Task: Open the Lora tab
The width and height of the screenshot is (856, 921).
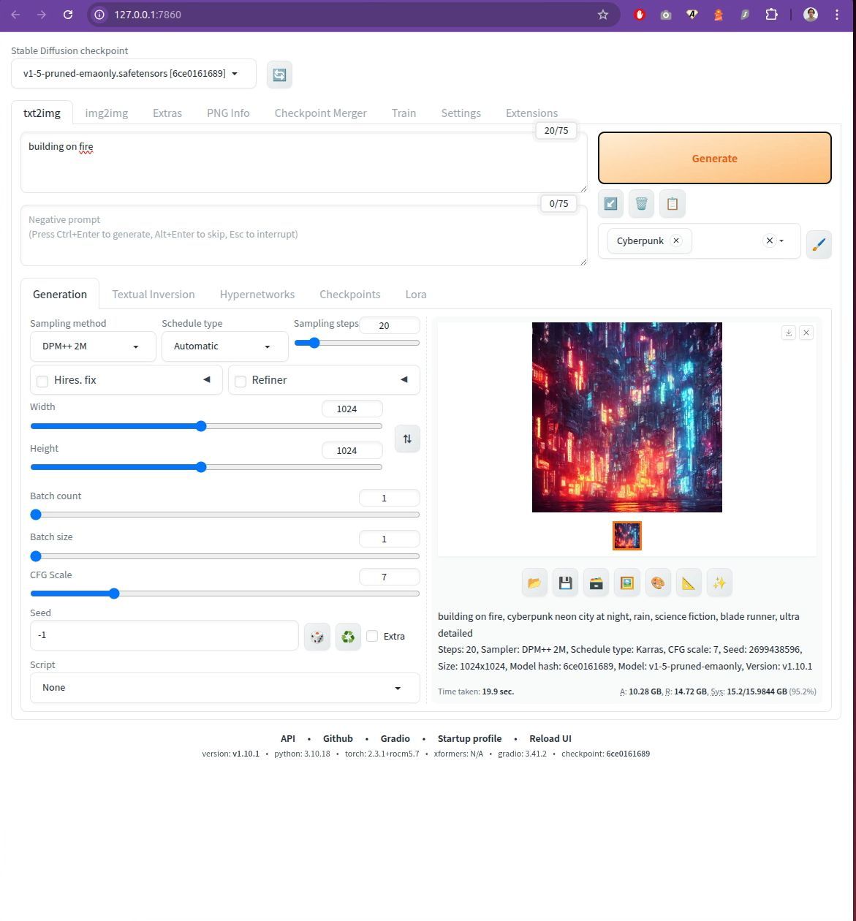Action: [415, 294]
